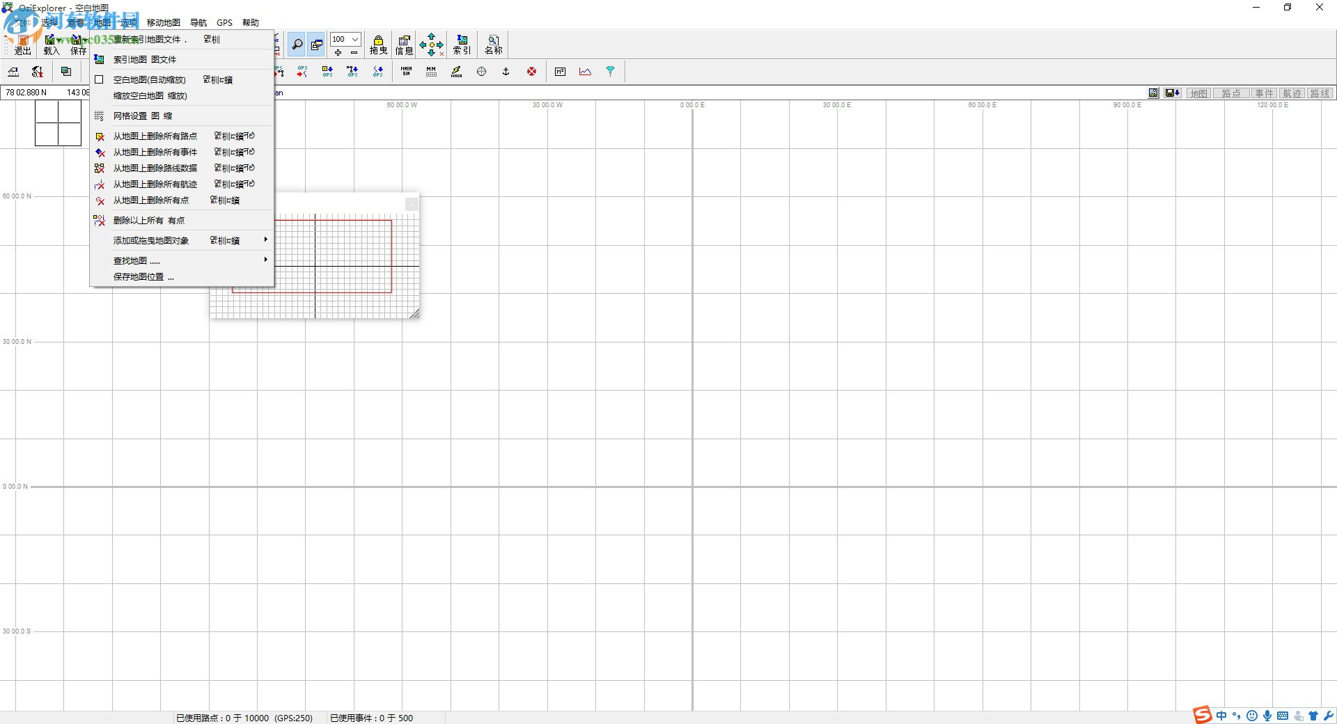
Task: Open the GPS menu in the menu bar
Action: tap(224, 22)
